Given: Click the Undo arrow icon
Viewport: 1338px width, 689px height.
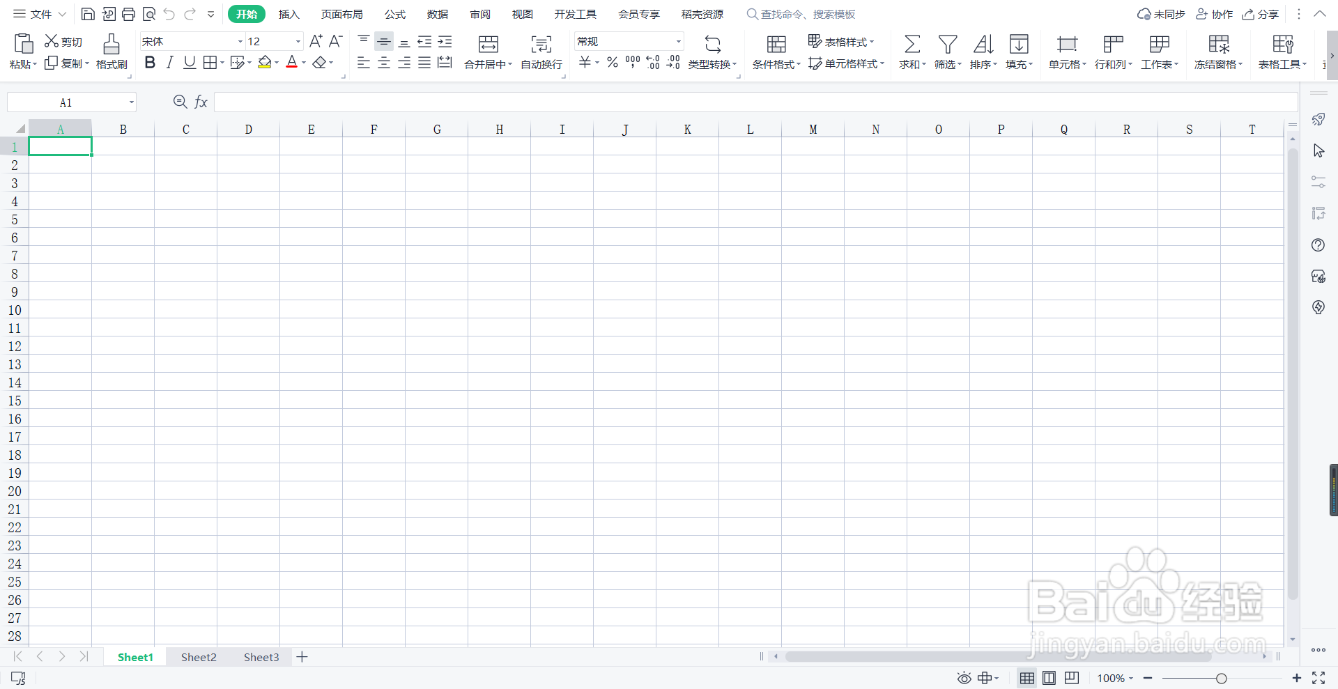Looking at the screenshot, I should (x=169, y=14).
